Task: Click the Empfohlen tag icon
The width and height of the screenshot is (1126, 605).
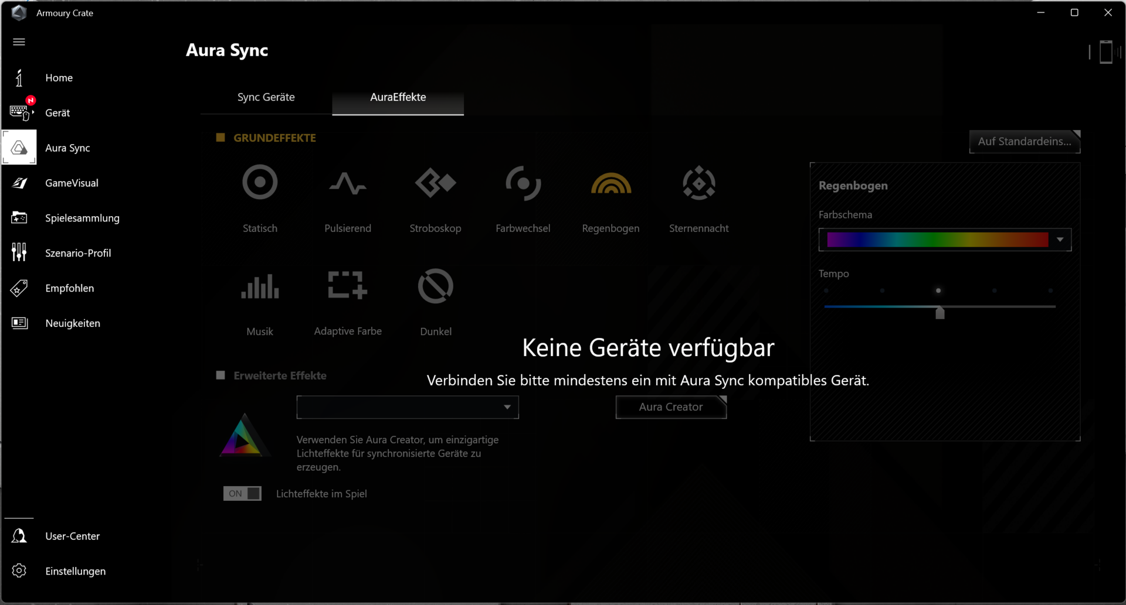Action: [x=19, y=288]
